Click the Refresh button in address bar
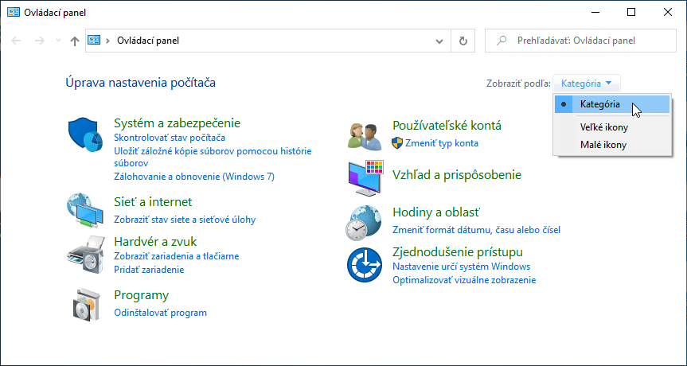Viewport: 687px width, 366px height. point(463,41)
